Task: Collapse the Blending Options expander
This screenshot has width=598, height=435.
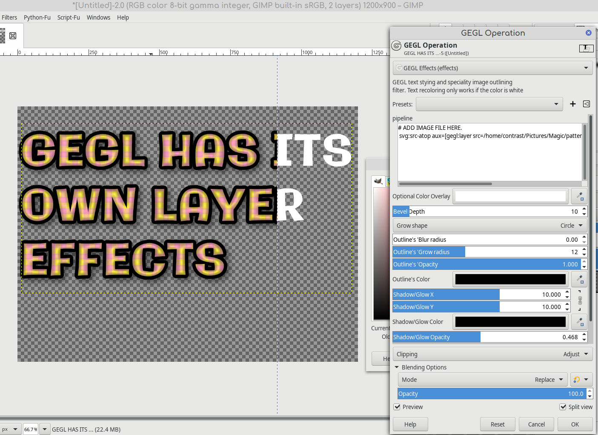Action: point(397,367)
